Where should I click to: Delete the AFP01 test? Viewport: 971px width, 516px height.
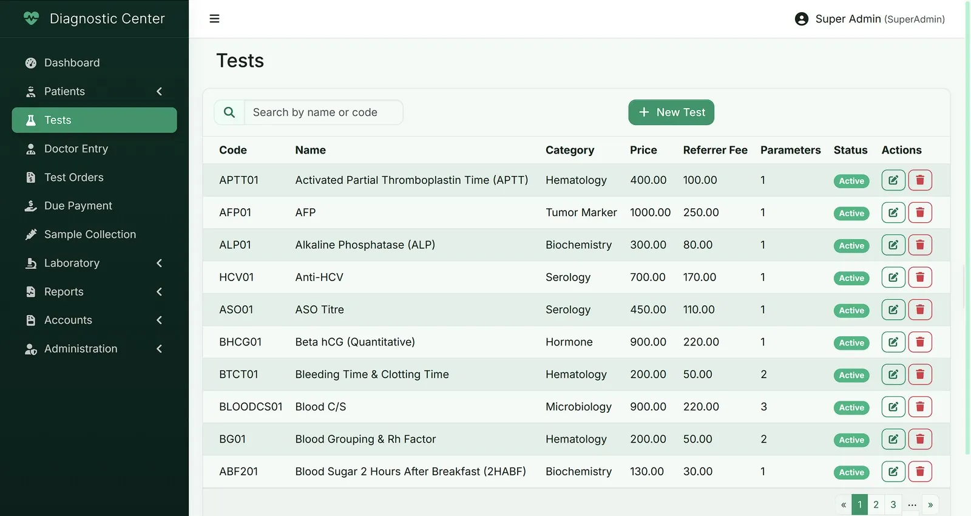coord(920,212)
